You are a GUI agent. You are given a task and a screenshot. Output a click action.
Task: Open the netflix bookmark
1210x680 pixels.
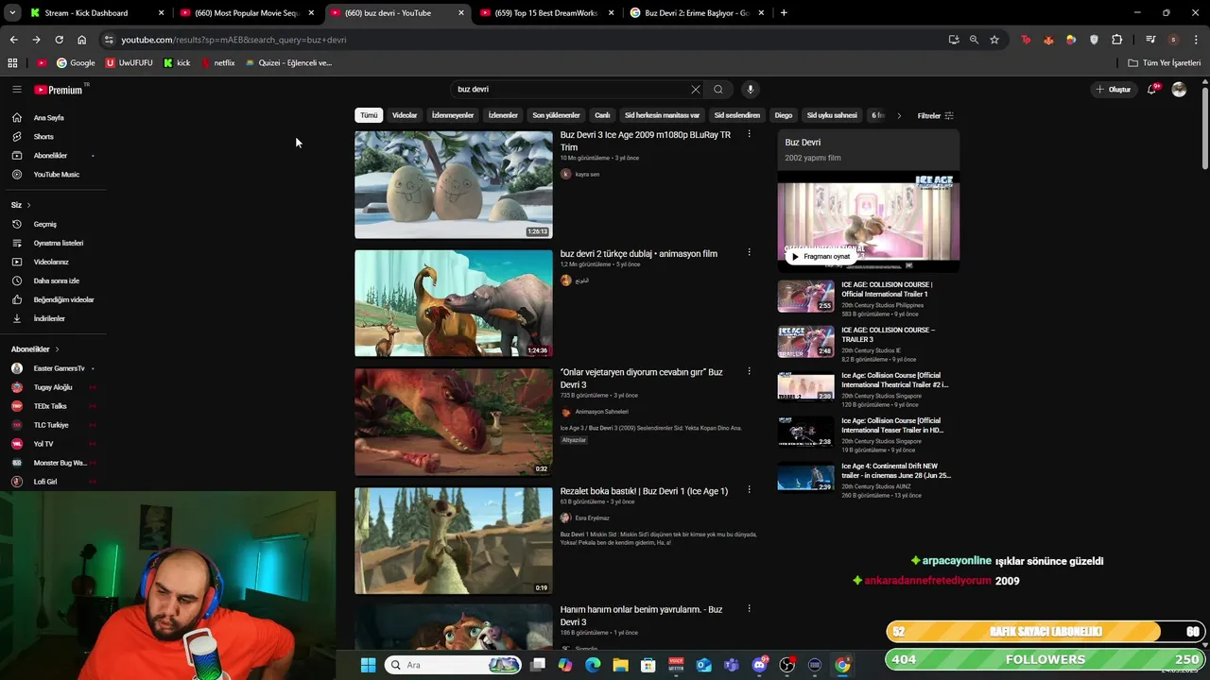click(218, 63)
